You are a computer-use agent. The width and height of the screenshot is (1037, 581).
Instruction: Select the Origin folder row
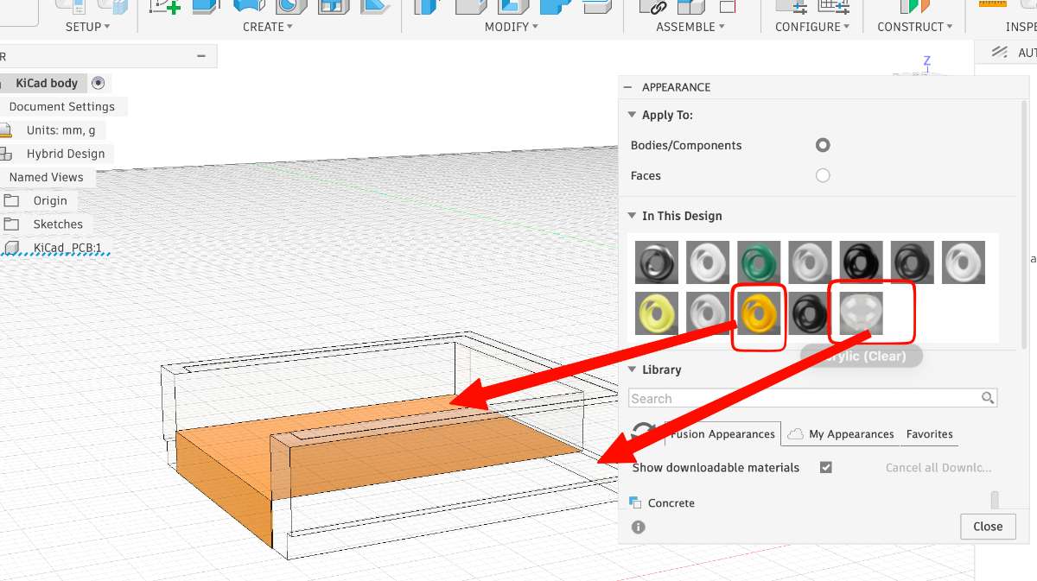(50, 200)
